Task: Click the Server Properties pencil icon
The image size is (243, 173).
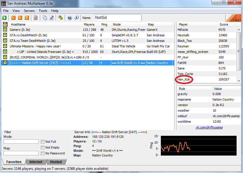Action: pyautogui.click(x=52, y=18)
